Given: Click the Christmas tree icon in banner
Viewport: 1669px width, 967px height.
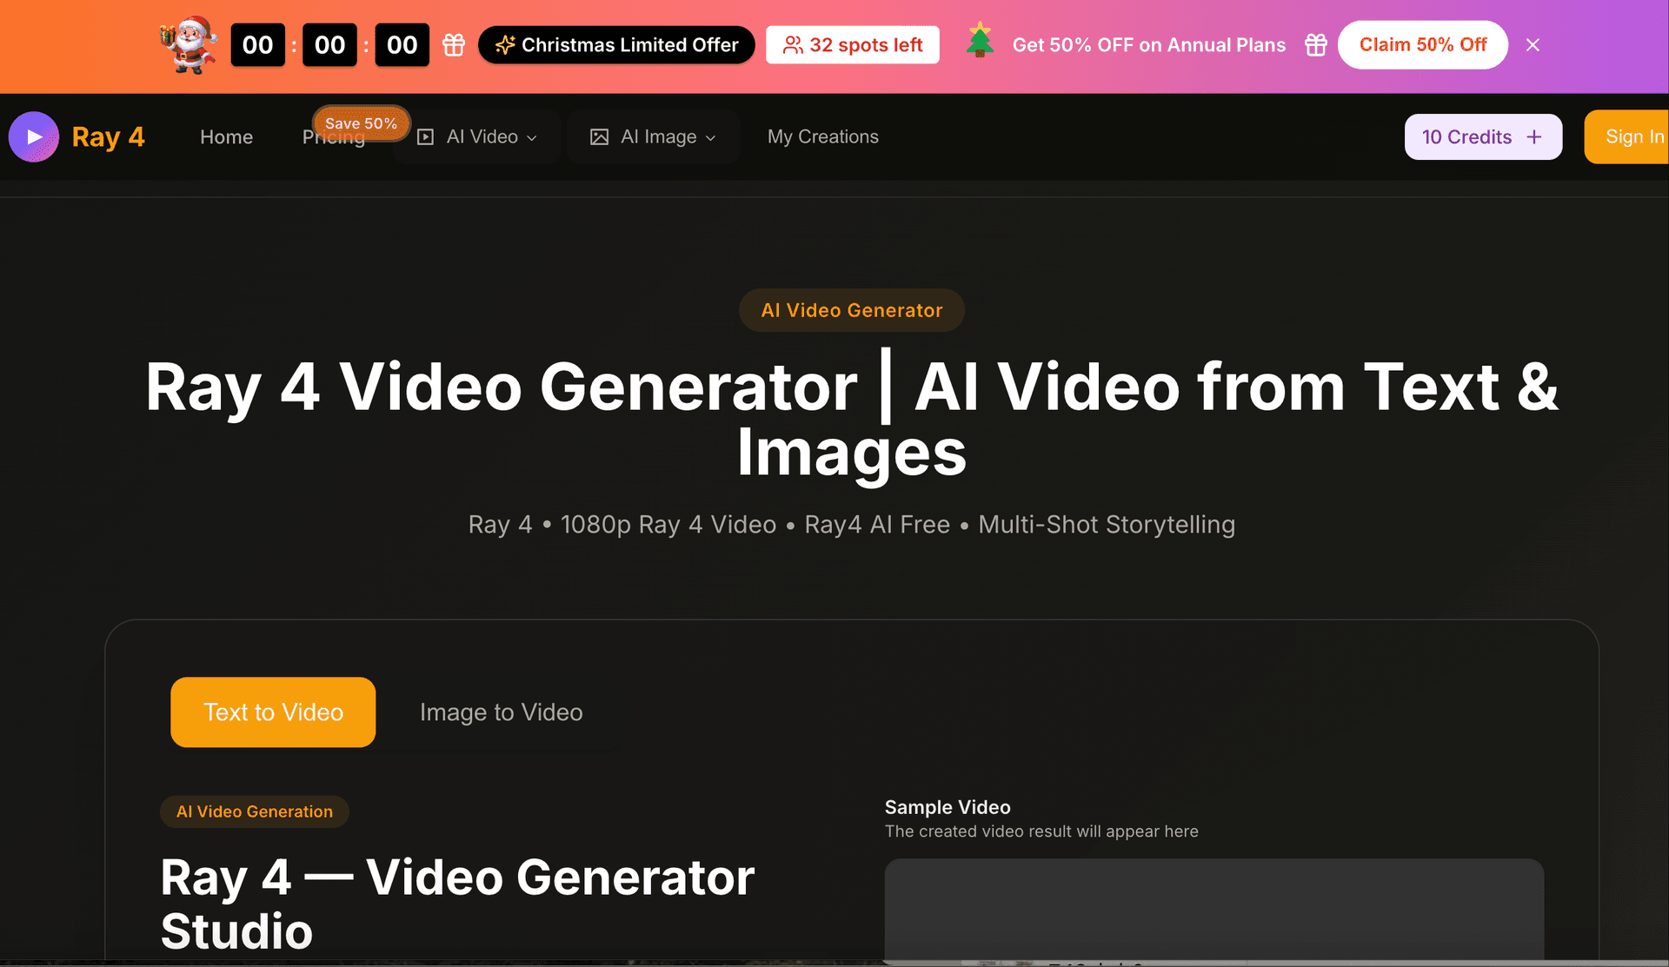Looking at the screenshot, I should [980, 42].
